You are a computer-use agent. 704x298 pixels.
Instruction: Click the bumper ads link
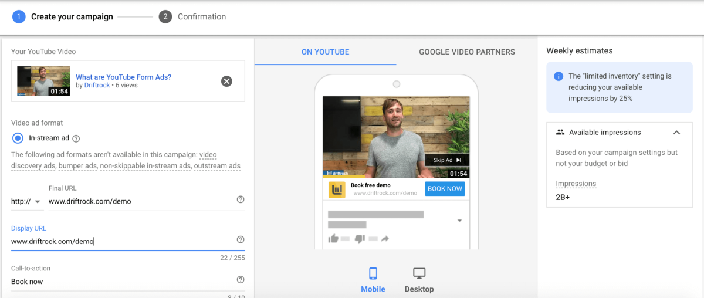pos(77,166)
